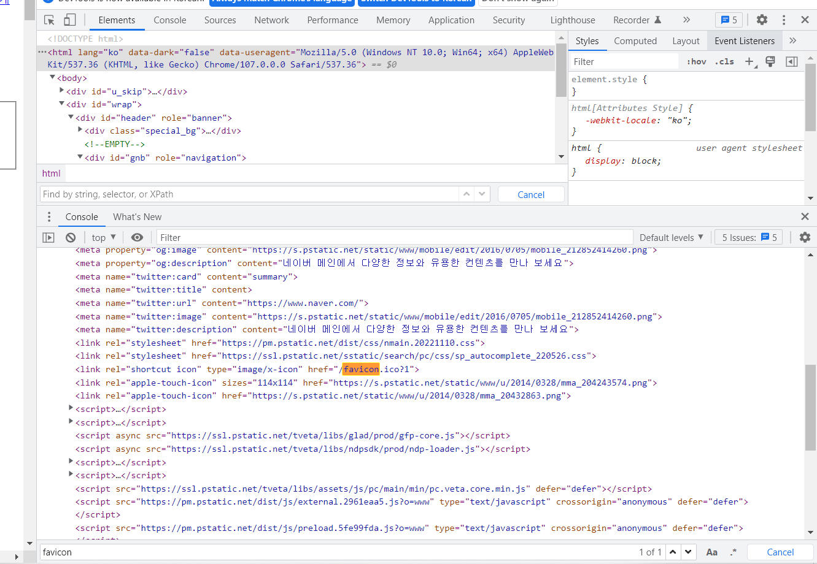Select the Event Listeners pane tab
The image size is (817, 564).
(745, 40)
